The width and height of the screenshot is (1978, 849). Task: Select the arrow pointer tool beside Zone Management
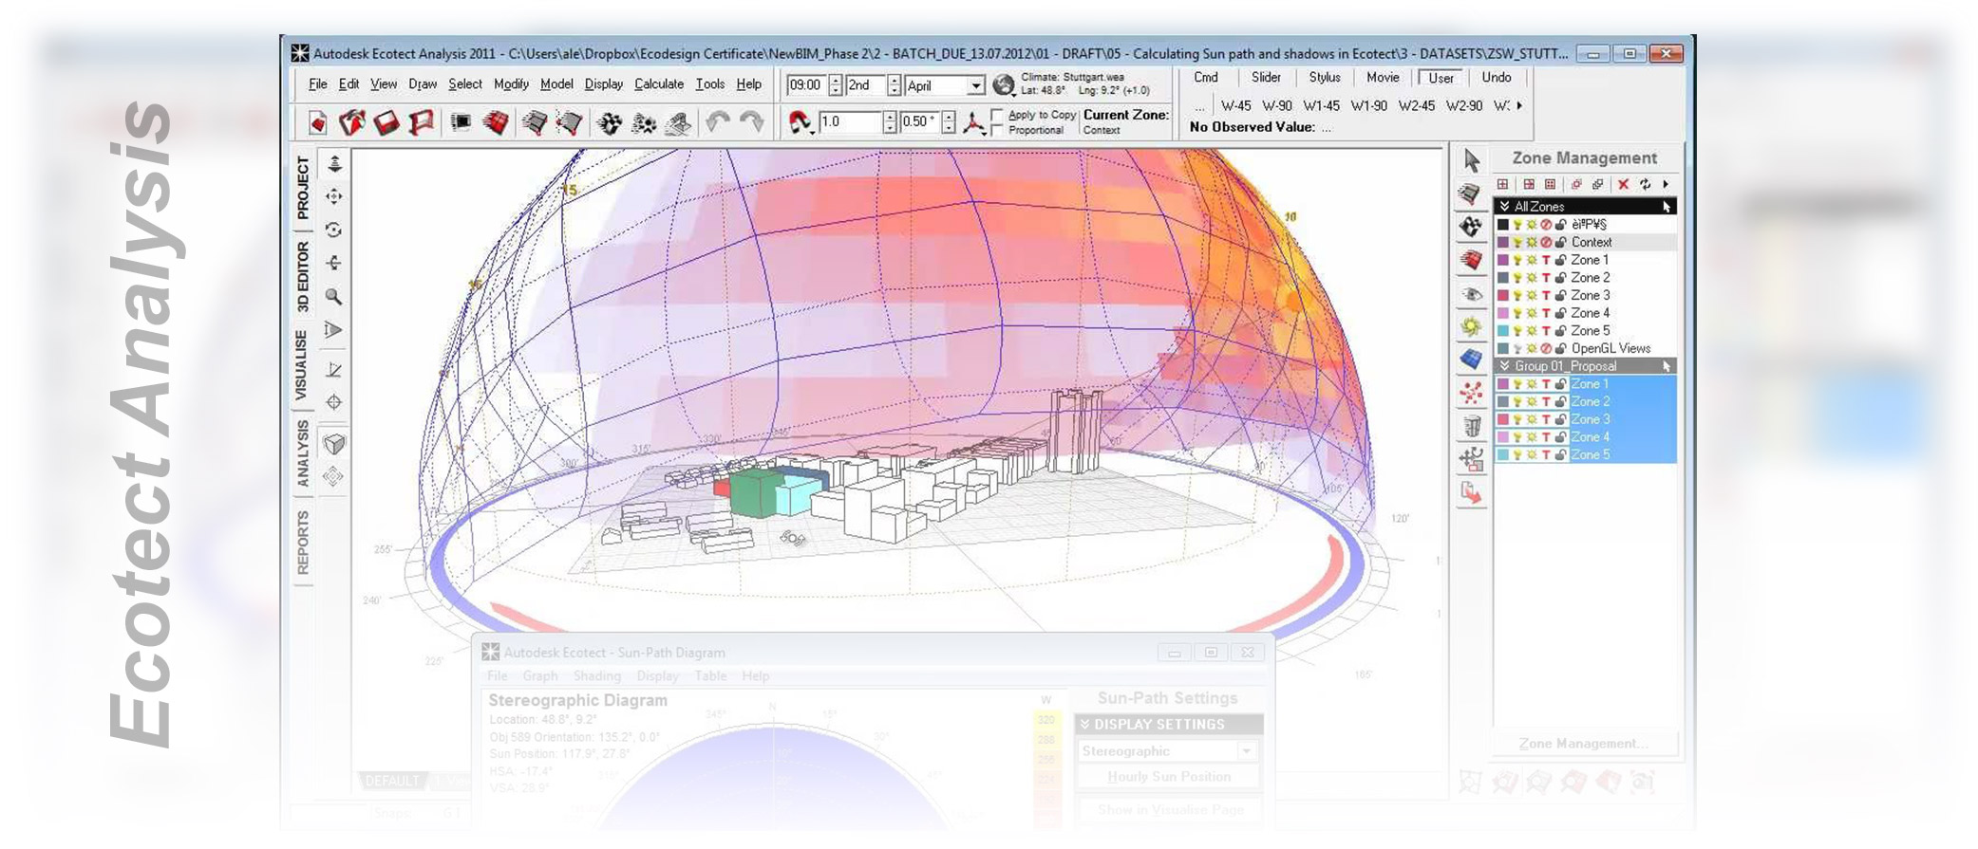pyautogui.click(x=1471, y=159)
